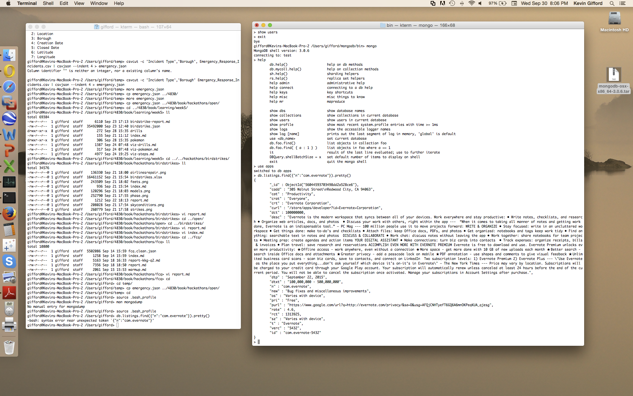Open the Edit menu
Viewport: 633px width, 396px height.
point(64,3)
